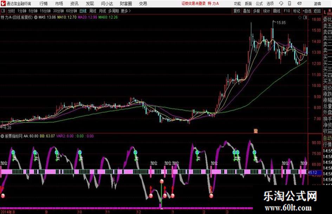Select the 多周期 tab
The height and width of the screenshot is (214, 332).
point(113,11)
